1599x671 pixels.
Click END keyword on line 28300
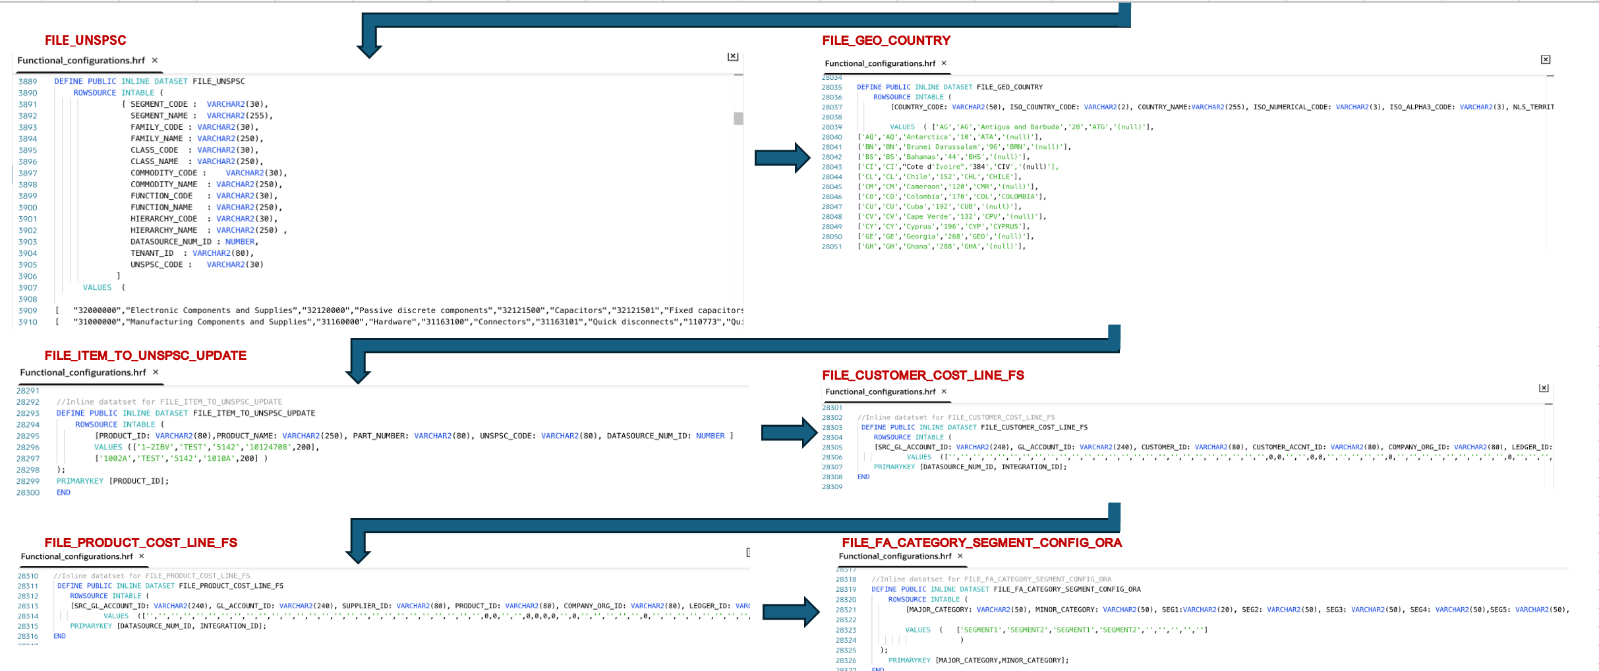(63, 492)
